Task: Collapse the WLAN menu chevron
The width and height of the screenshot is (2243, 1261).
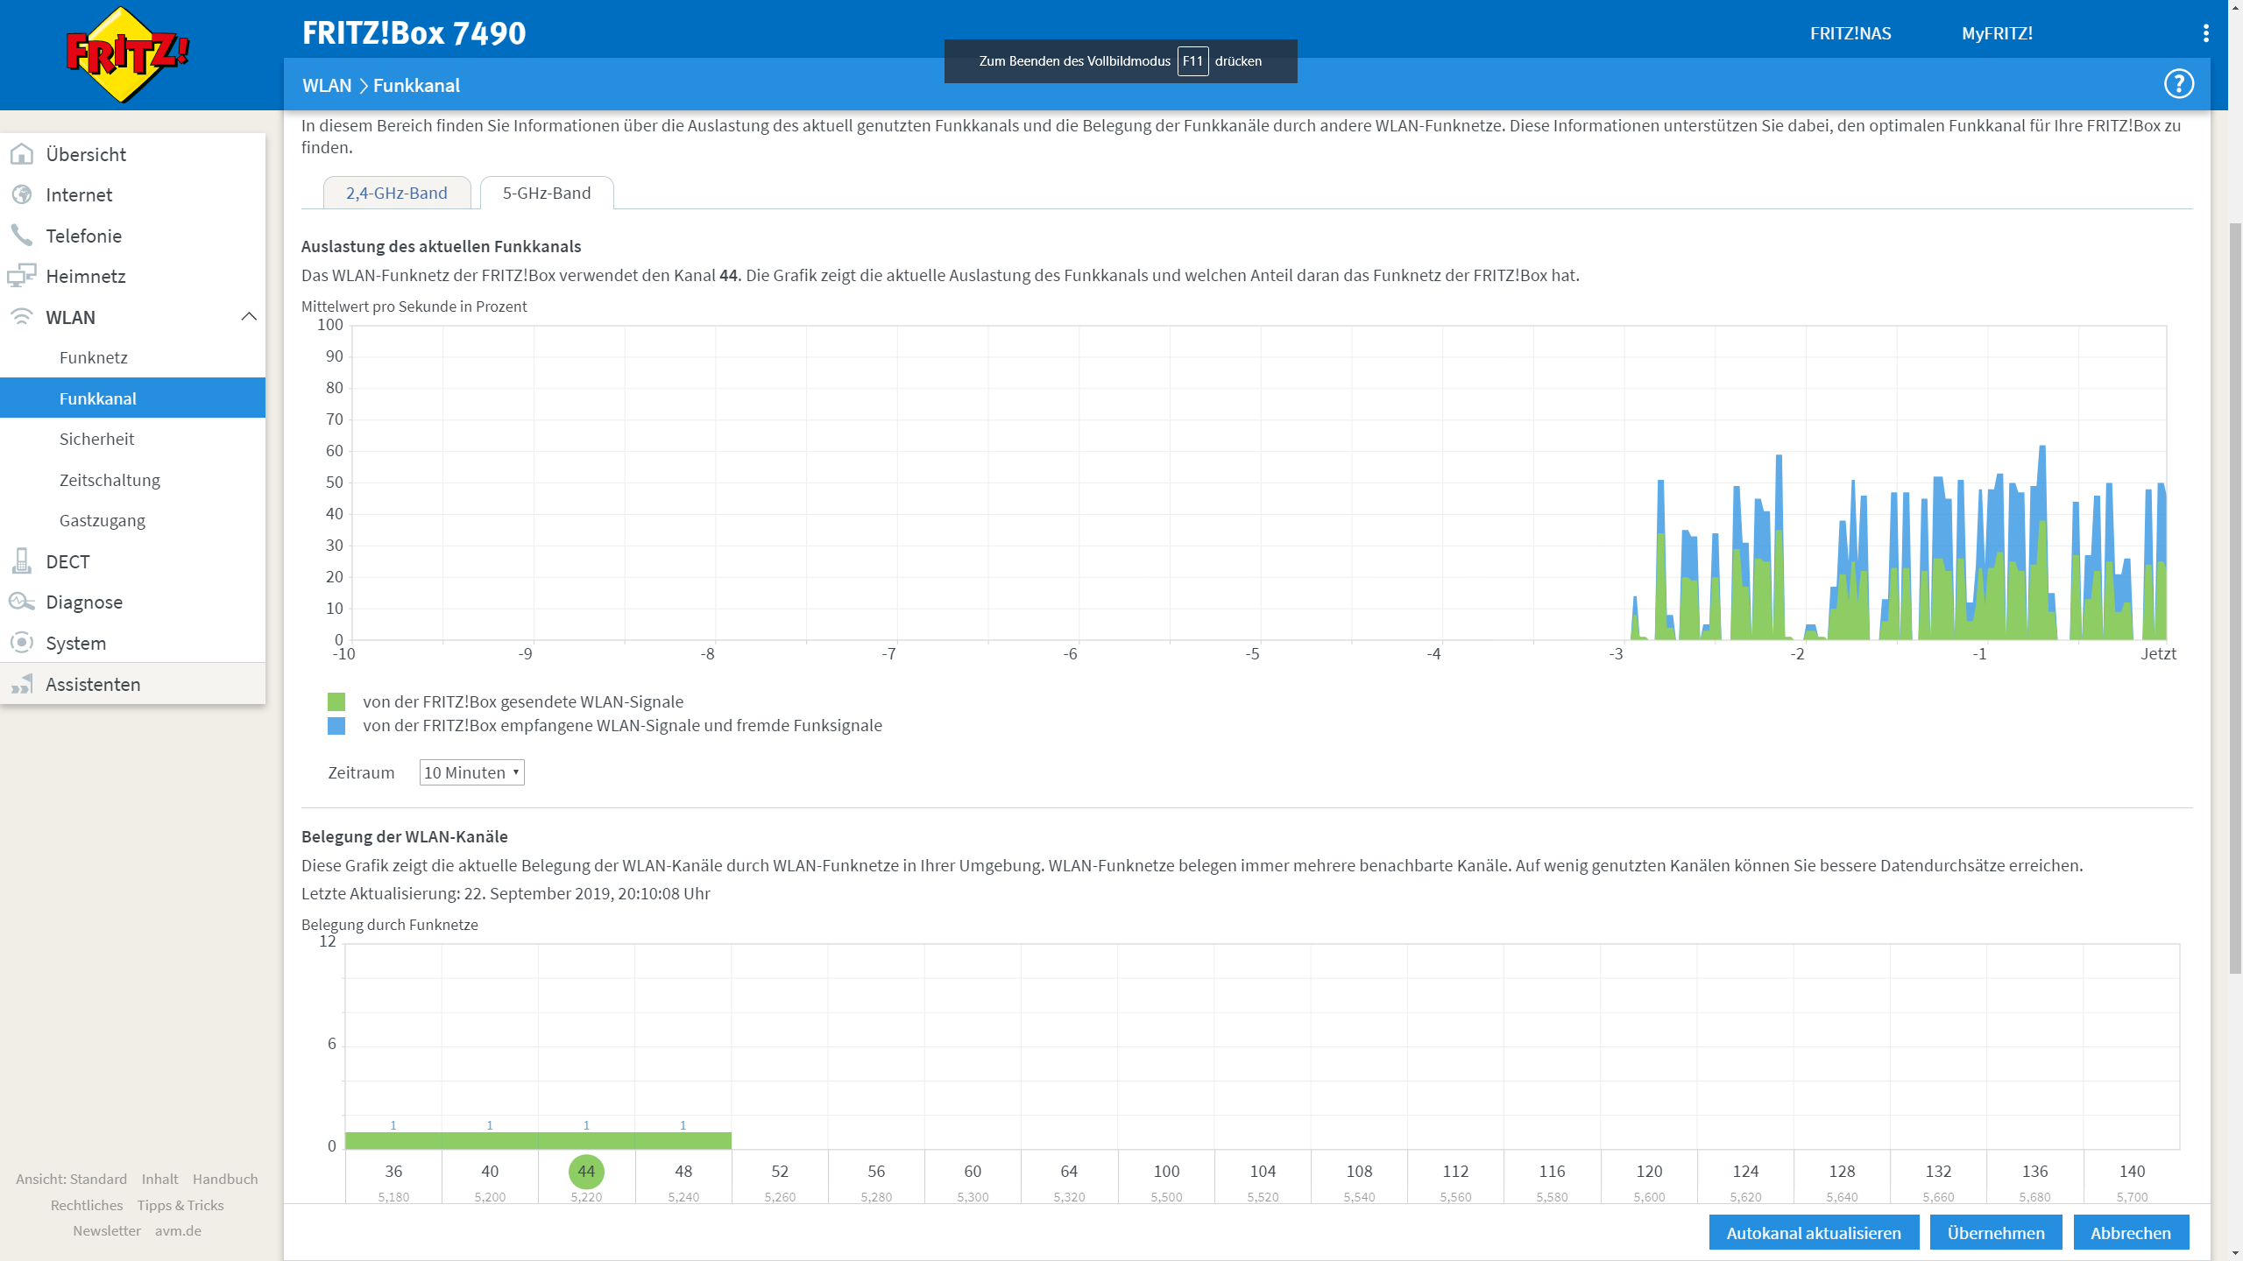Action: pos(249,317)
